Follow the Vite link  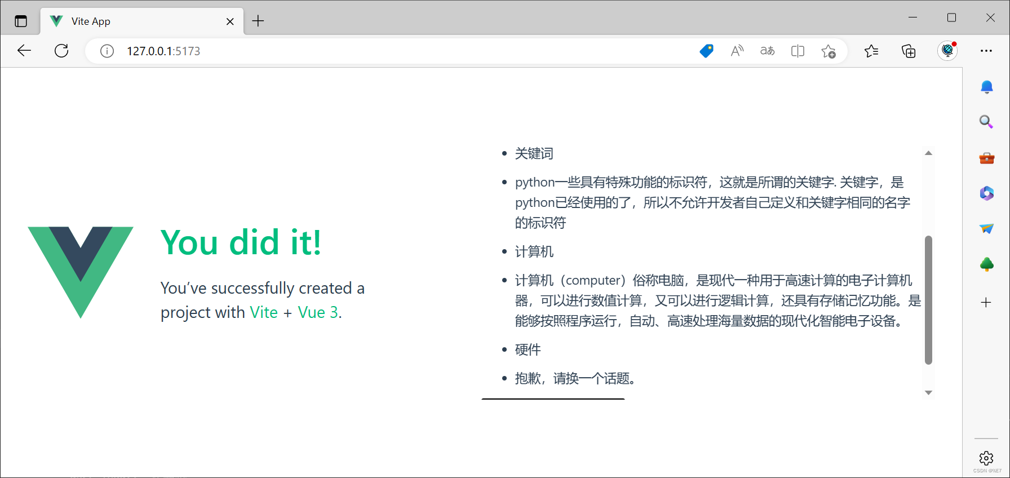(264, 312)
